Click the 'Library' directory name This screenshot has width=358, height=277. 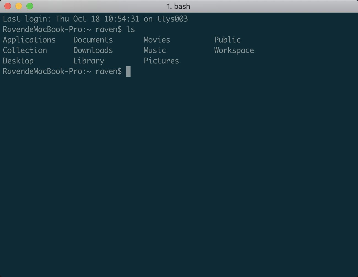89,61
